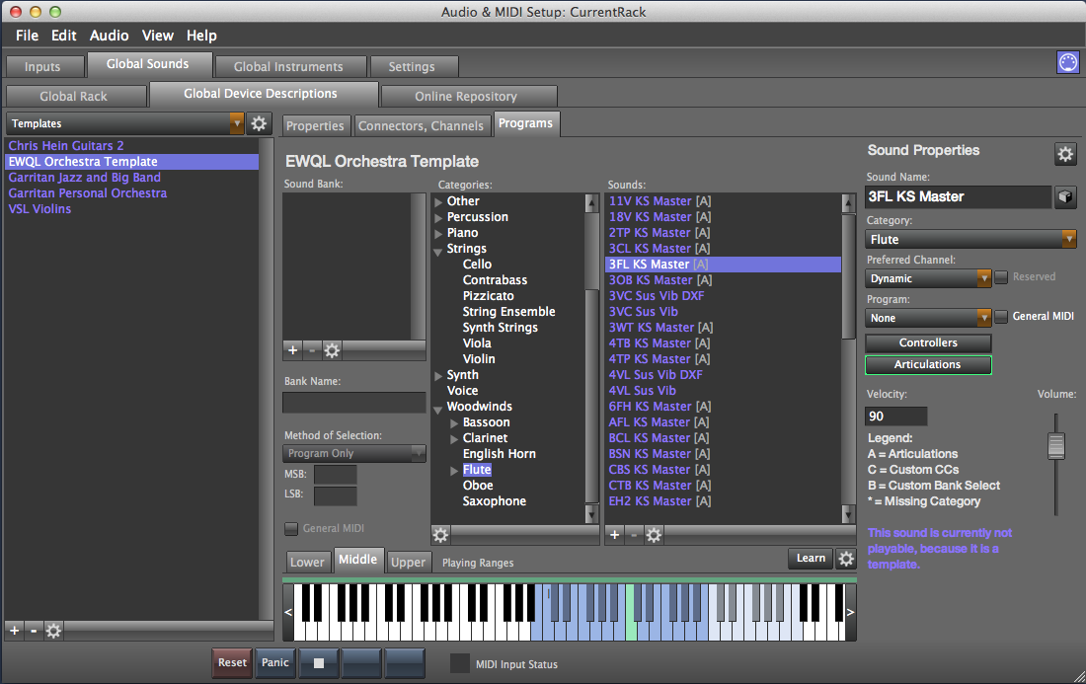Image resolution: width=1086 pixels, height=684 pixels.
Task: Collapse the Woodwinds category
Action: (x=438, y=409)
